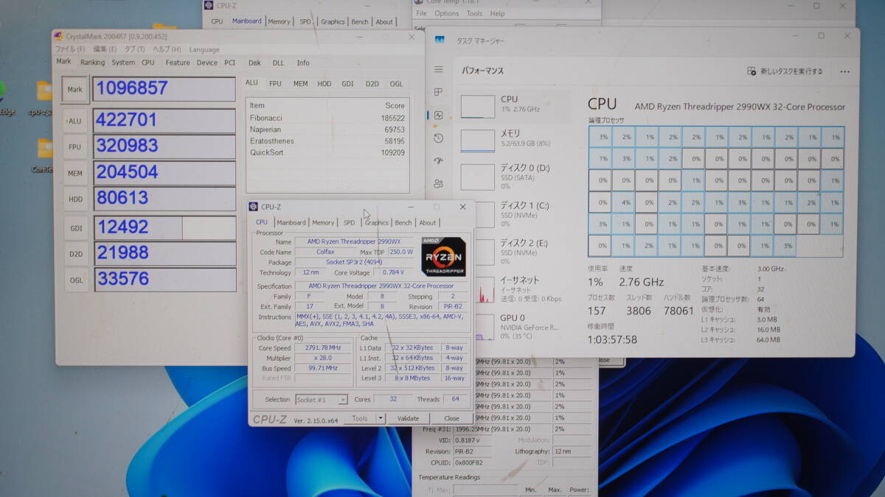Image resolution: width=885 pixels, height=497 pixels.
Task: Switch to the System tab in CrystalMark
Action: coord(123,63)
